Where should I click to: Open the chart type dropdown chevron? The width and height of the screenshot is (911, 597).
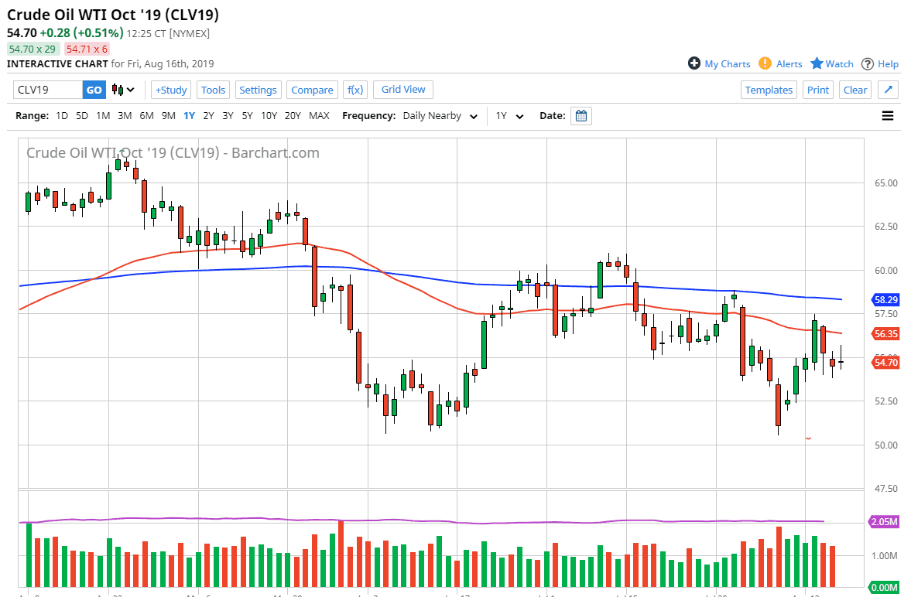coord(128,90)
